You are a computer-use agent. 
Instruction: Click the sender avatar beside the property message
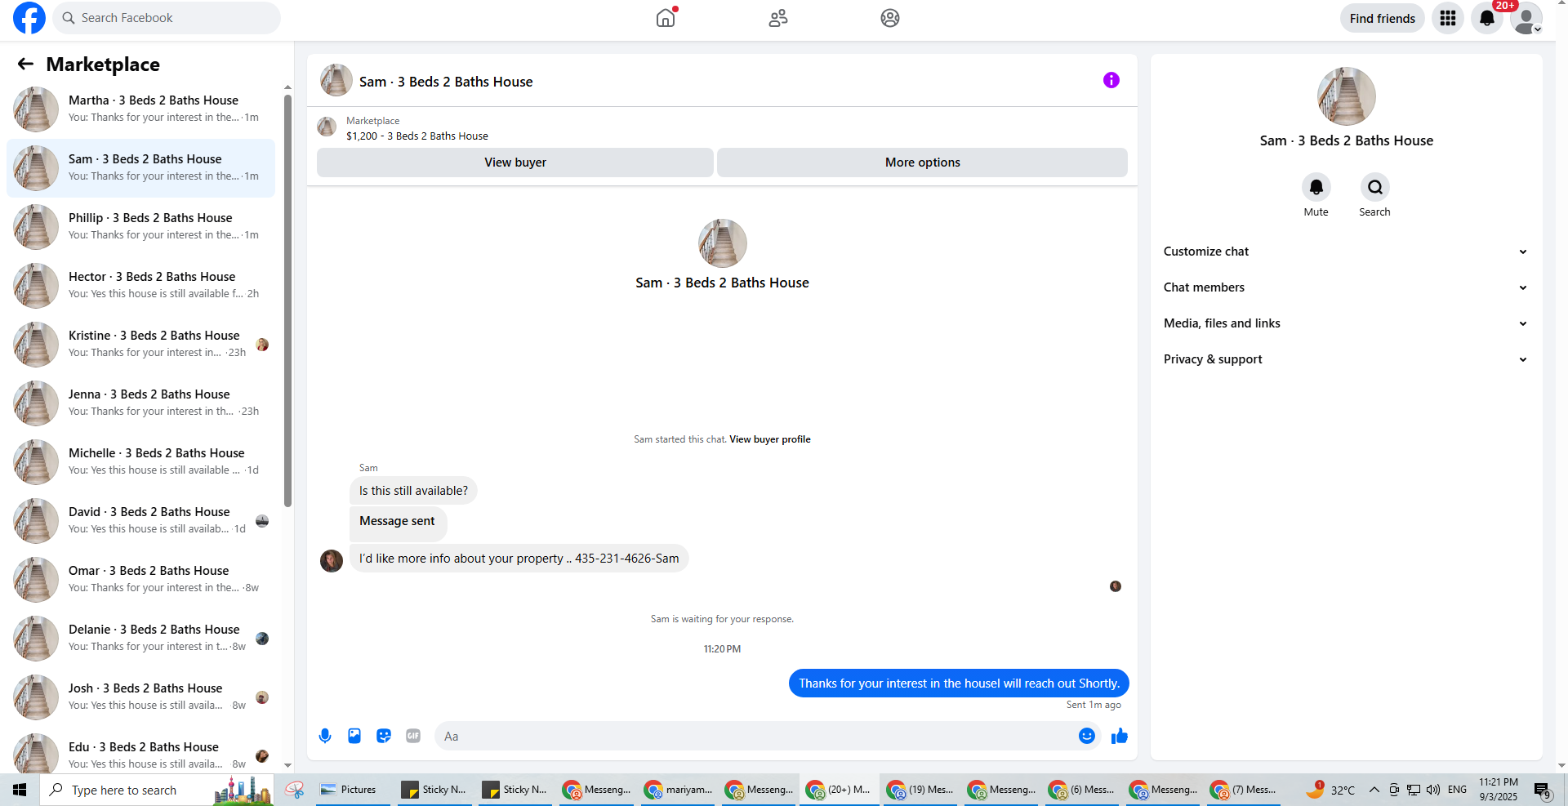[x=332, y=560]
